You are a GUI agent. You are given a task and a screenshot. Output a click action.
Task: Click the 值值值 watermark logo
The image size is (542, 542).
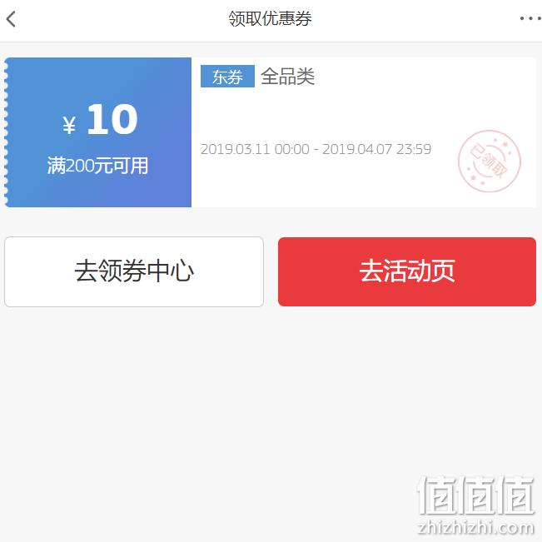476,495
